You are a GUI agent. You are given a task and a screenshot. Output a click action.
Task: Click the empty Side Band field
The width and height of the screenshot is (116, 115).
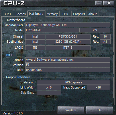pos(49,93)
